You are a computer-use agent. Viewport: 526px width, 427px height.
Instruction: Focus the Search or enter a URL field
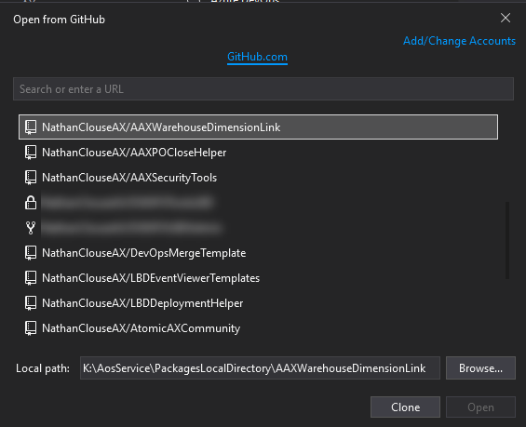point(263,88)
